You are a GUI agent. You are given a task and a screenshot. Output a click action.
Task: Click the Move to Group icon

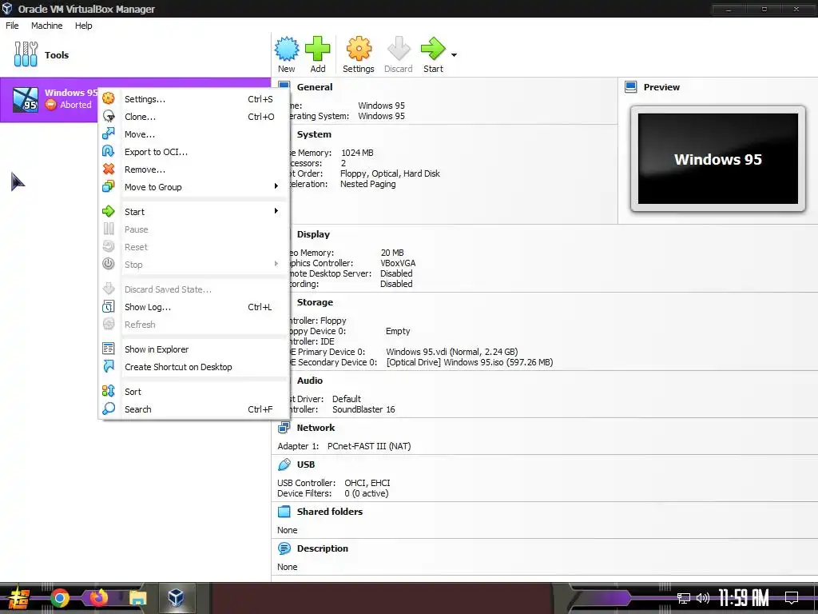tap(109, 186)
